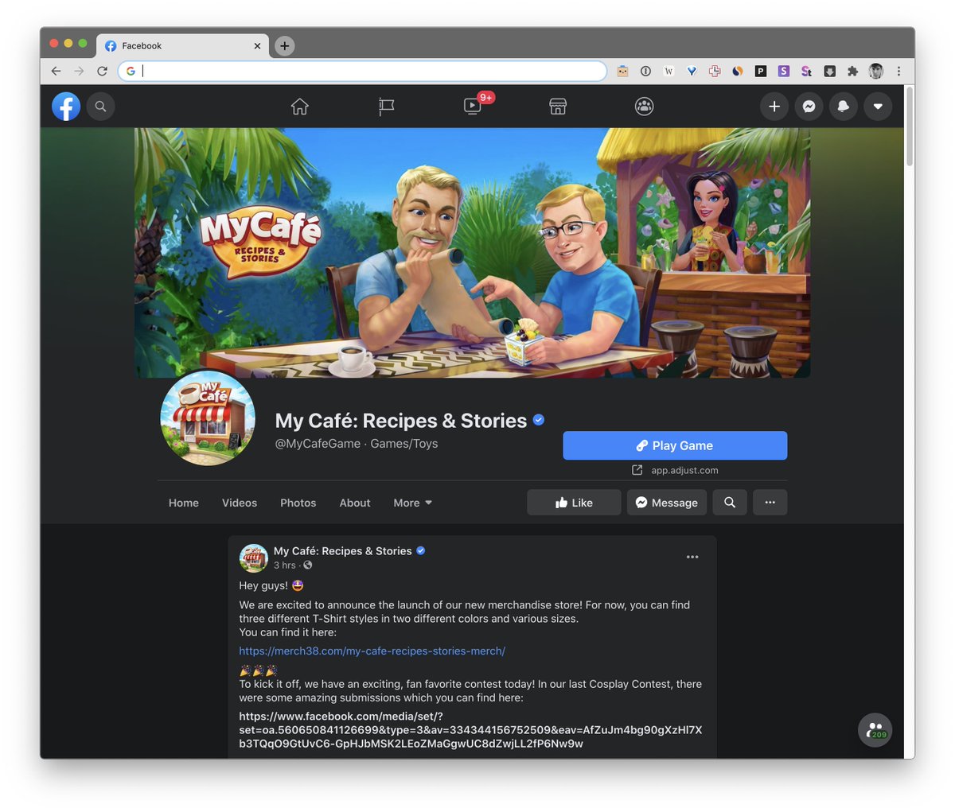Click the post author avatar
955x812 pixels.
click(x=253, y=558)
